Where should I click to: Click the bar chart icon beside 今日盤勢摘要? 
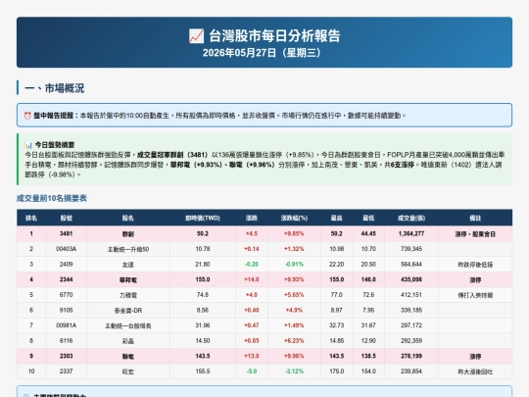pyautogui.click(x=28, y=145)
